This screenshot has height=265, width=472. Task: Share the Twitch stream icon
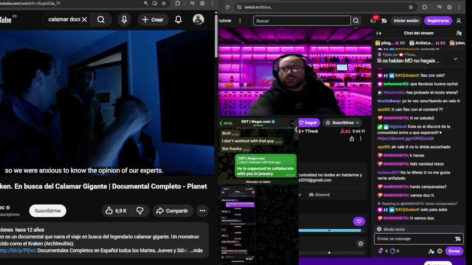(x=352, y=139)
